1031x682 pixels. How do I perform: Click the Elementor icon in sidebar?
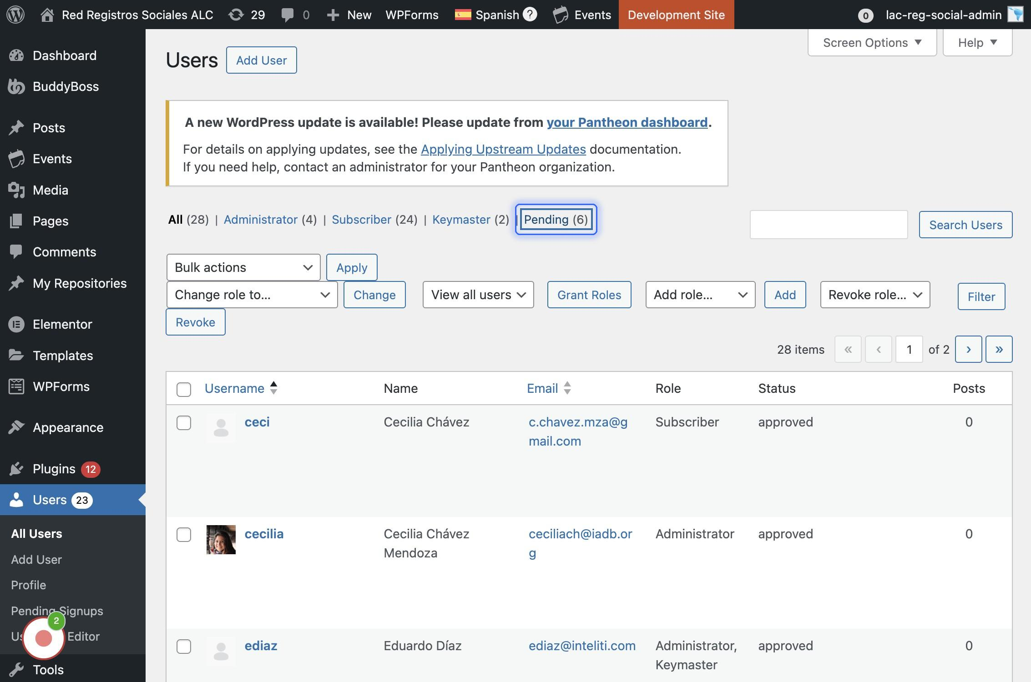coord(16,324)
